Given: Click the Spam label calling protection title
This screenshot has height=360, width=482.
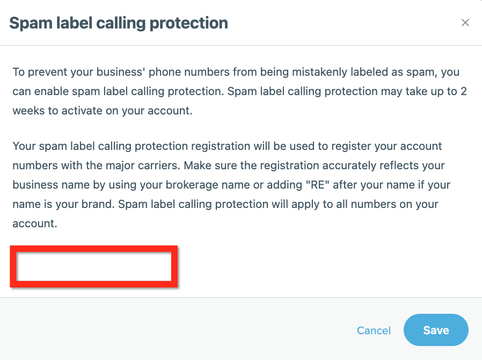Looking at the screenshot, I should coord(119,23).
